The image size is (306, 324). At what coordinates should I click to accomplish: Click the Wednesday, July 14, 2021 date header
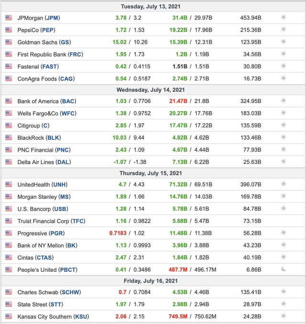[153, 89]
